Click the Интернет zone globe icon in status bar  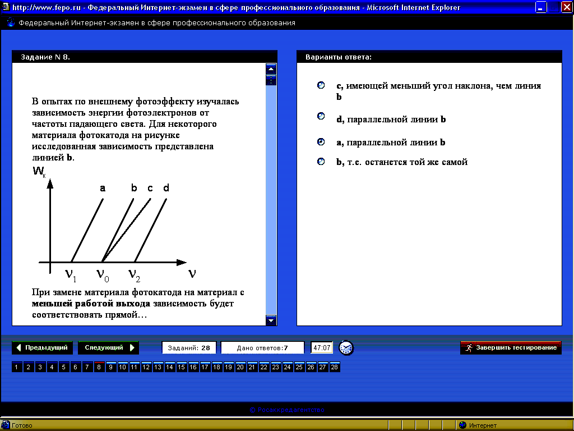462,425
